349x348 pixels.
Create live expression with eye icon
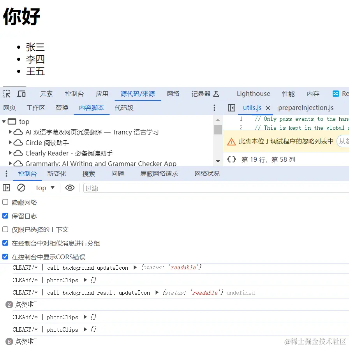coord(70,188)
